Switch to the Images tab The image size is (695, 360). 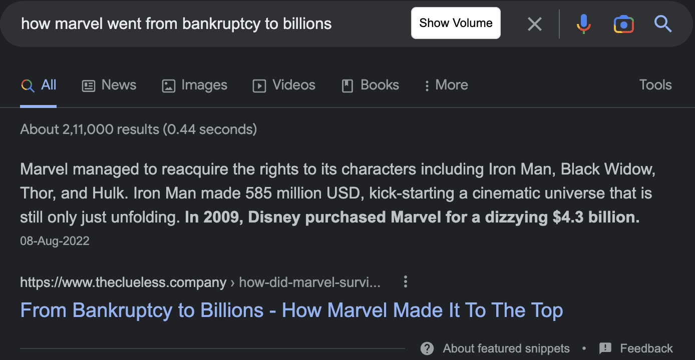click(195, 85)
